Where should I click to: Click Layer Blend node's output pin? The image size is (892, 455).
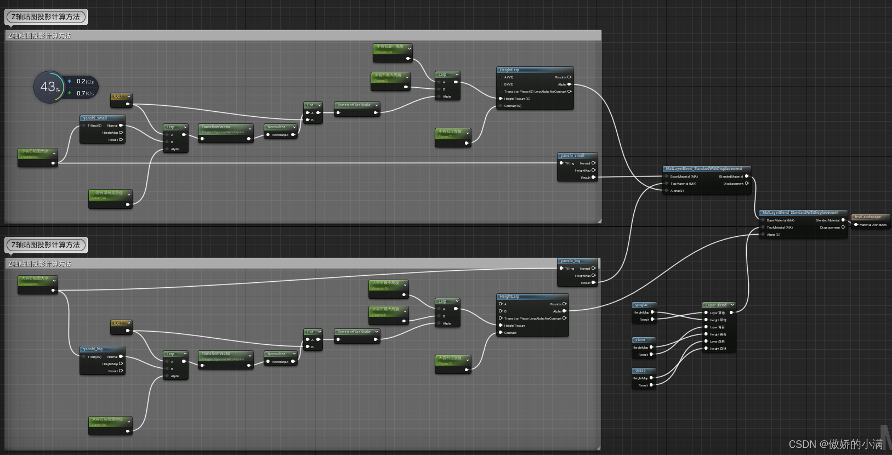click(x=731, y=312)
